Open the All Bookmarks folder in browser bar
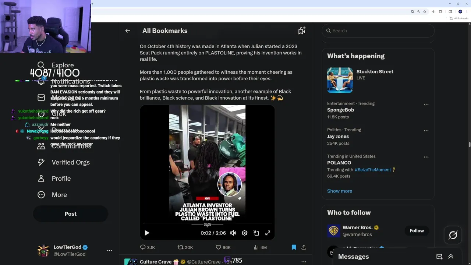The width and height of the screenshot is (471, 265). tap(459, 18)
